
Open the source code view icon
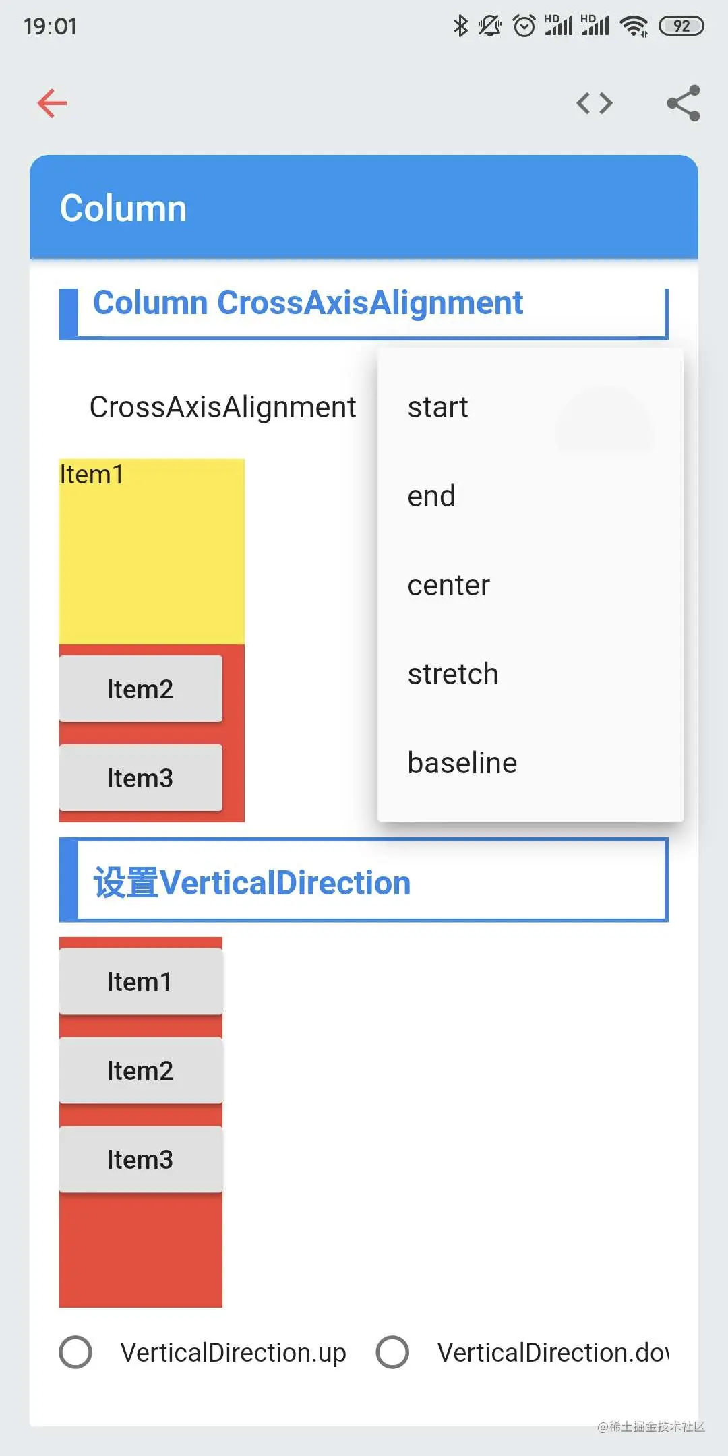[x=595, y=103]
